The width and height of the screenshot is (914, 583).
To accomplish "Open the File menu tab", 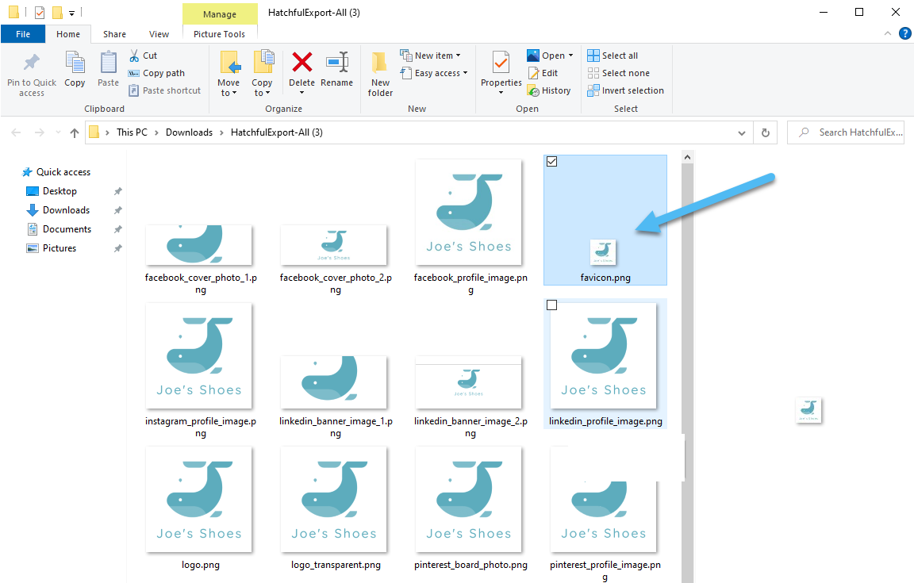I will 23,34.
